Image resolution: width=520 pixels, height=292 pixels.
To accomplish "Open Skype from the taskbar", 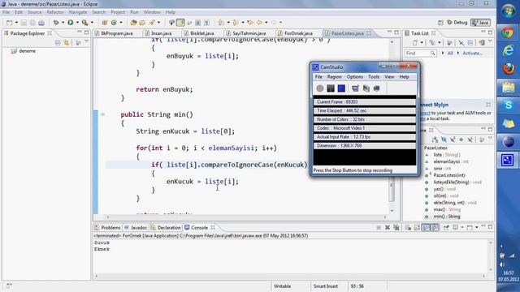I will click(508, 105).
